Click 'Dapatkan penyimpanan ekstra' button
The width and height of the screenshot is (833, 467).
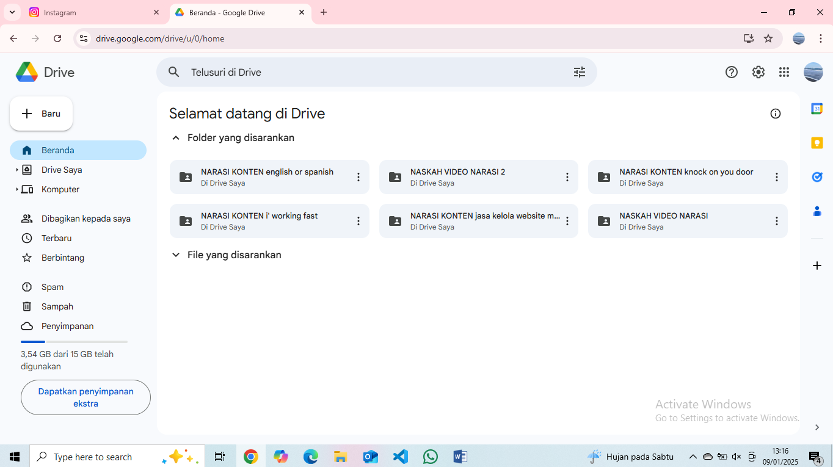pos(85,397)
